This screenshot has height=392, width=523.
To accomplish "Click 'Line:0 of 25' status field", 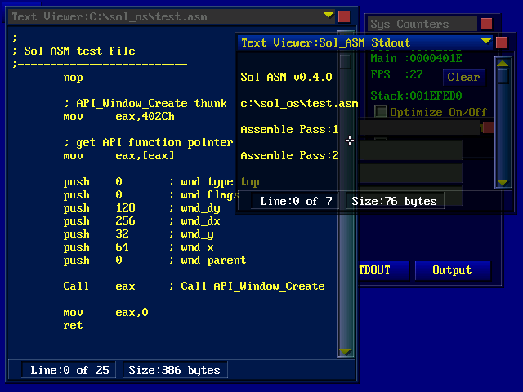I will pos(69,370).
